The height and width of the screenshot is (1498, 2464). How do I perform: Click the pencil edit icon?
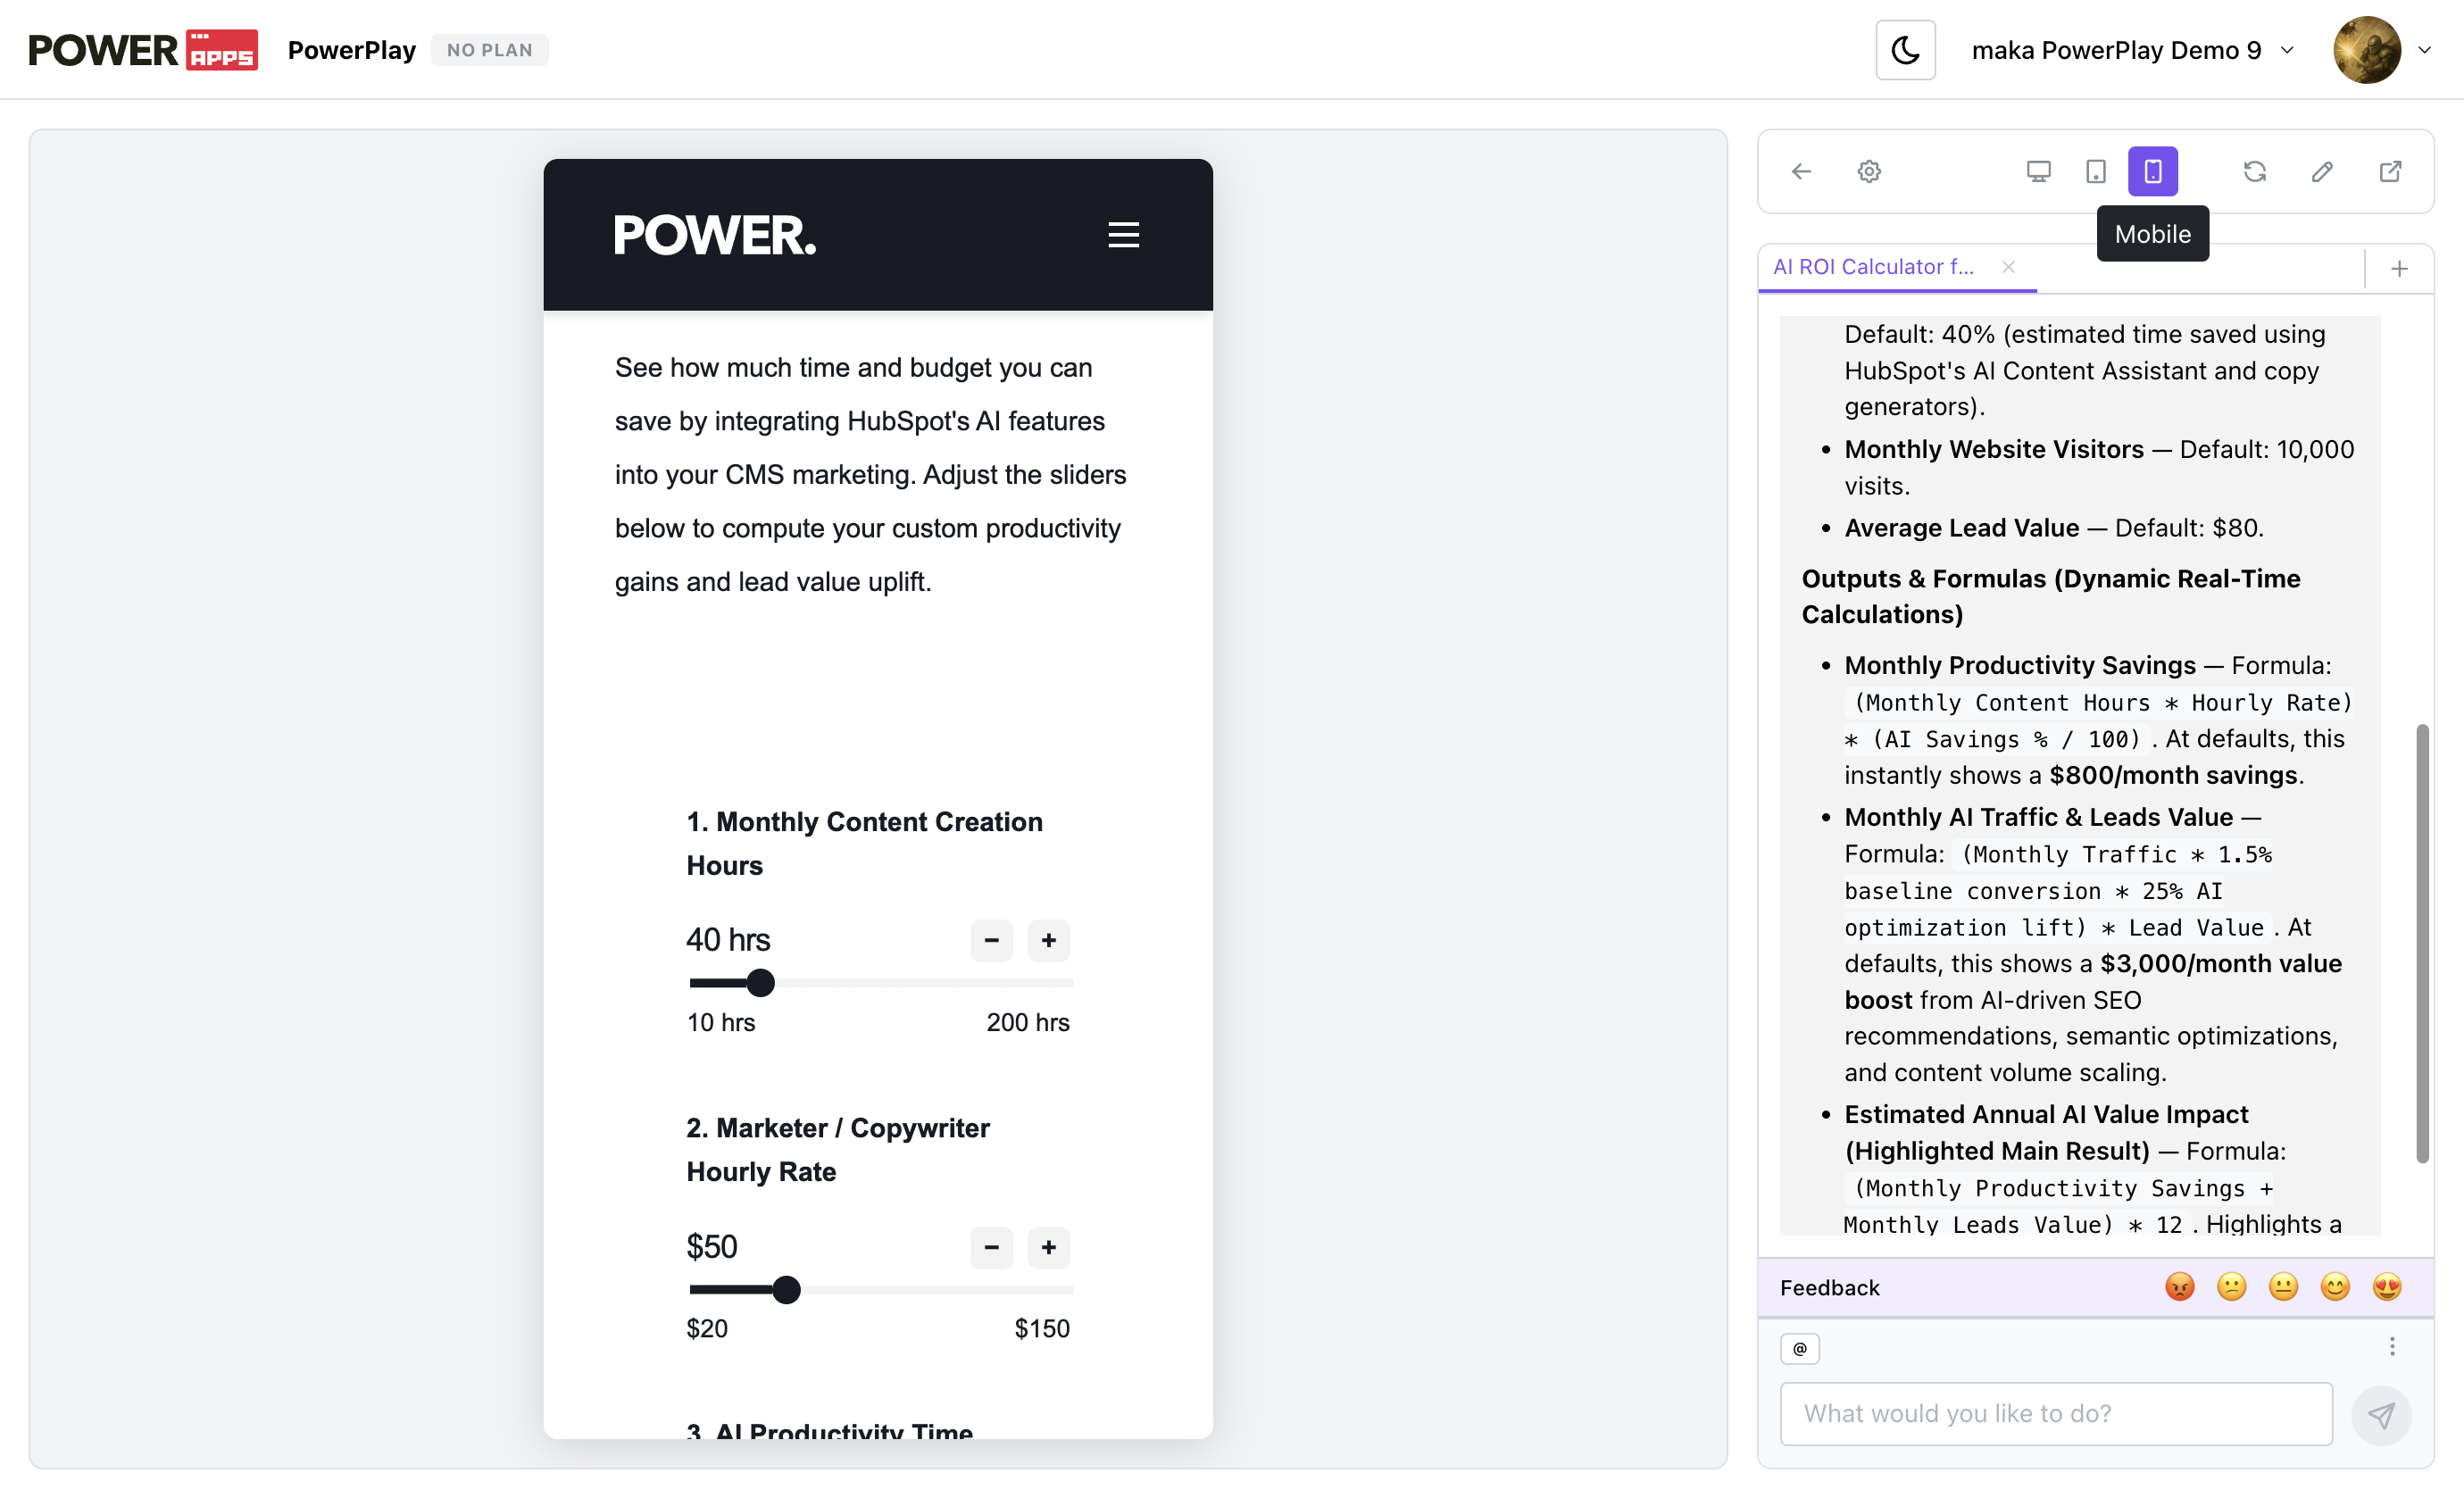click(x=2322, y=172)
